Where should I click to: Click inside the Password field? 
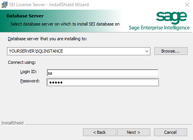103,82
